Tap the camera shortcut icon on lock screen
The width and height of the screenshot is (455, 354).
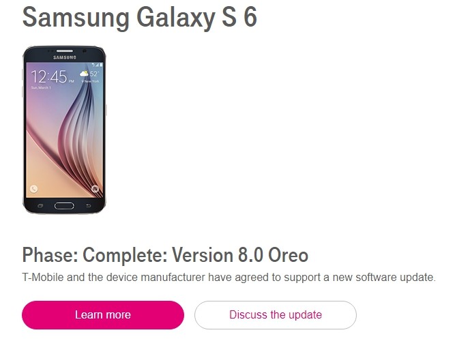point(96,189)
